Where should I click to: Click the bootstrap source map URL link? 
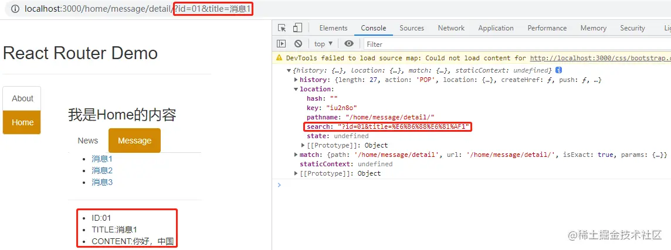click(601, 58)
